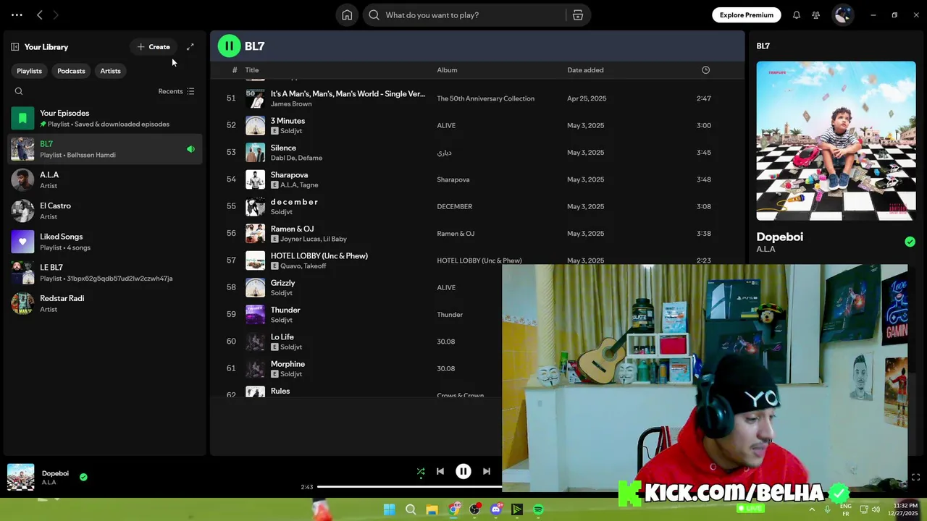Screen dimensions: 927x521
Task: Go forward with the right arrow
Action: (56, 15)
